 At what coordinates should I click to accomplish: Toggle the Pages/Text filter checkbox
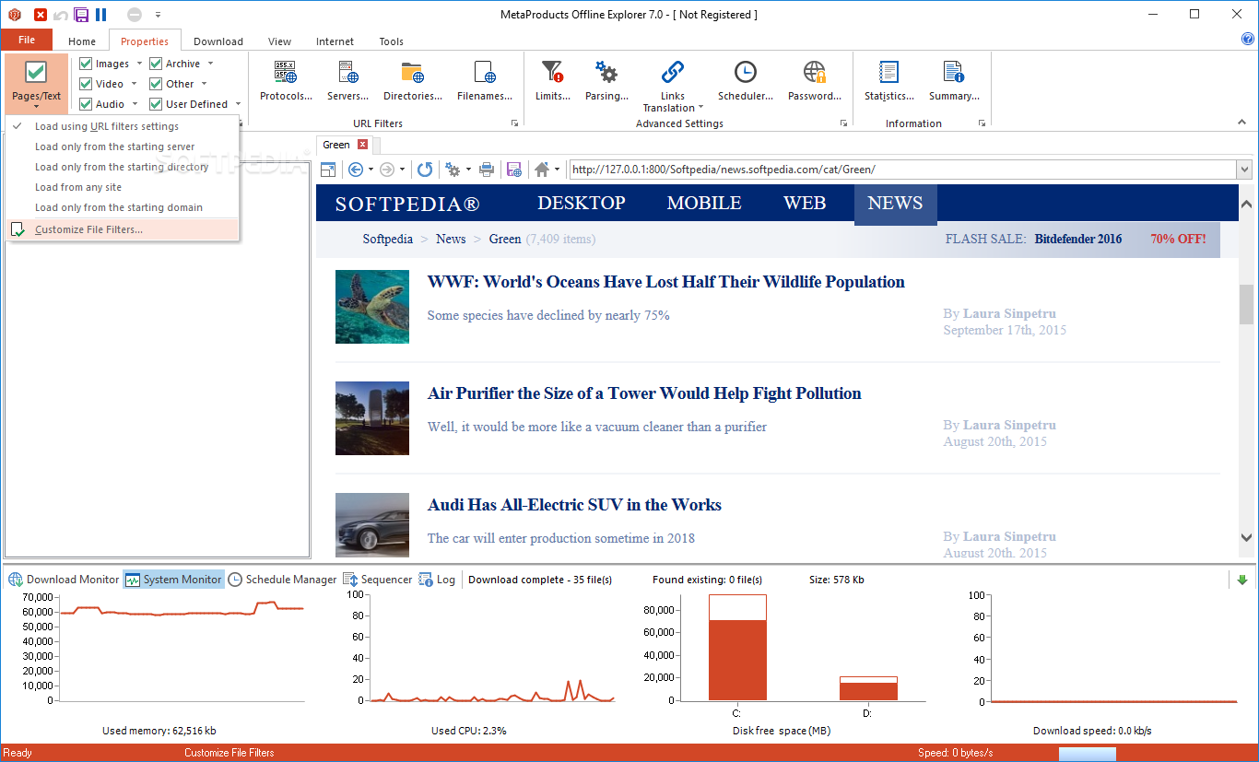coord(36,72)
